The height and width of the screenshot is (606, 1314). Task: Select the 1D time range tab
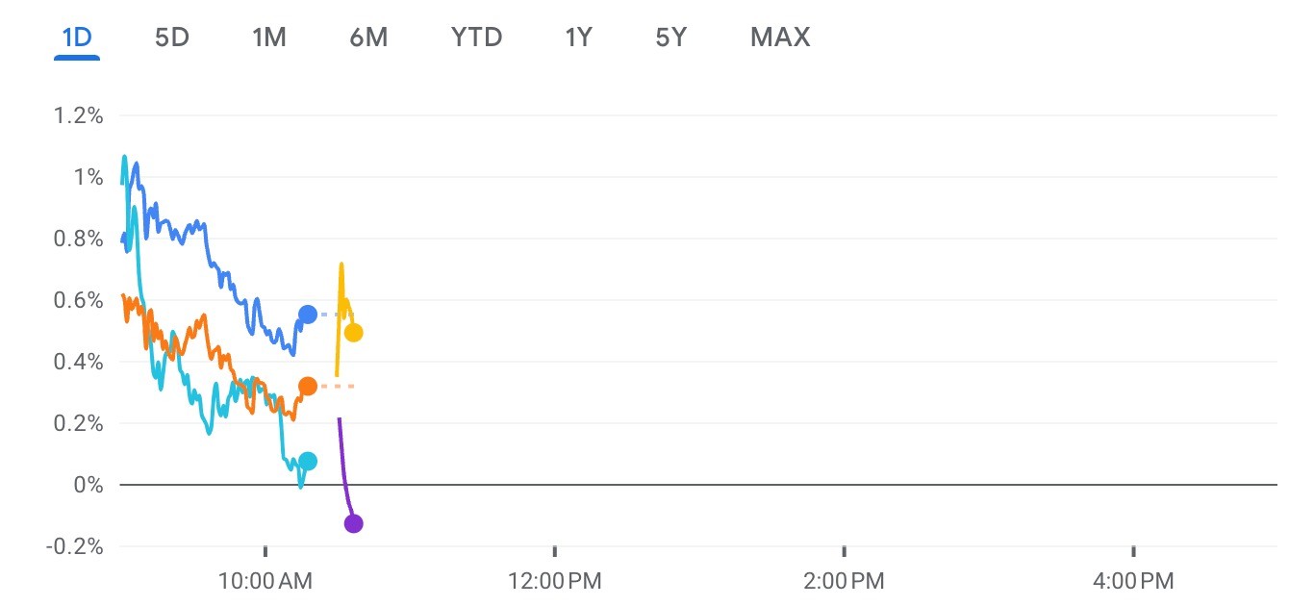[77, 38]
